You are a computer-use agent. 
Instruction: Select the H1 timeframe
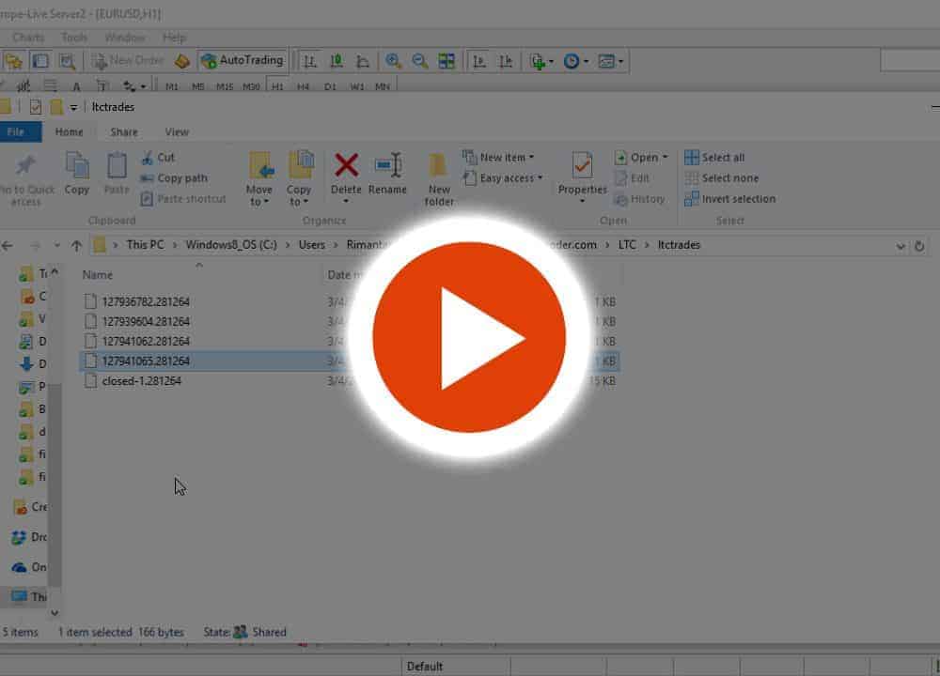(277, 86)
